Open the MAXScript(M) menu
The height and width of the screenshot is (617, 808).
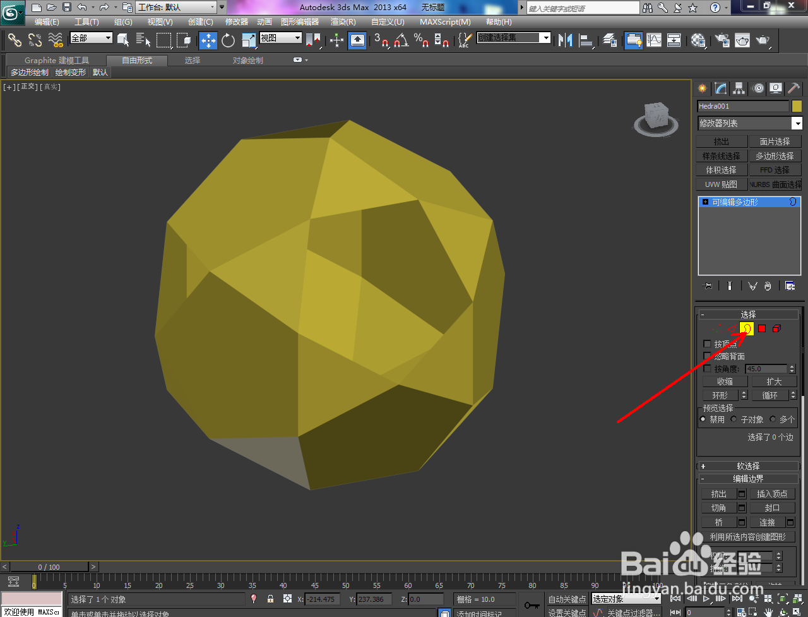tap(445, 22)
